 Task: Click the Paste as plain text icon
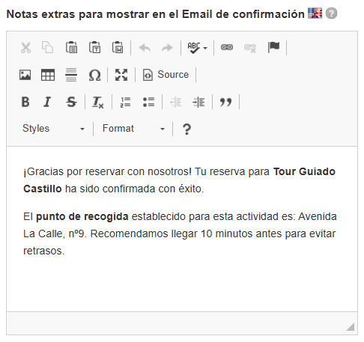94,47
